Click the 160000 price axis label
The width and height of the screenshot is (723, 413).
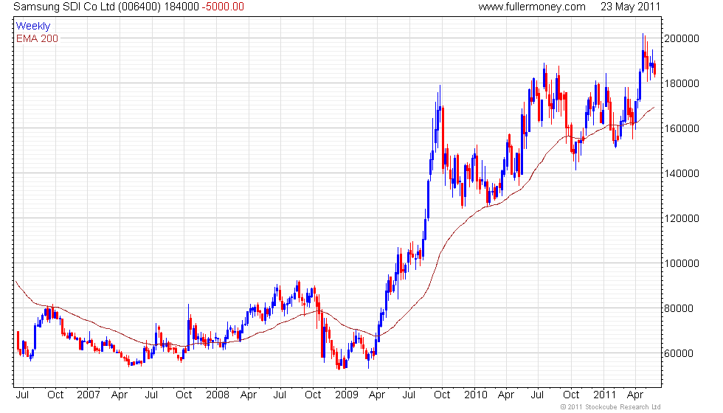coord(682,128)
